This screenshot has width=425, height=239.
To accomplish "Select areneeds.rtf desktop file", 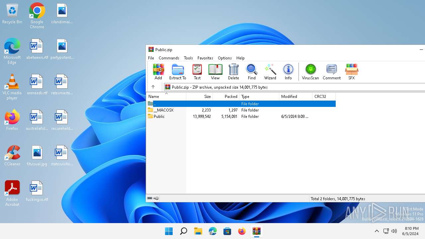I will (37, 85).
